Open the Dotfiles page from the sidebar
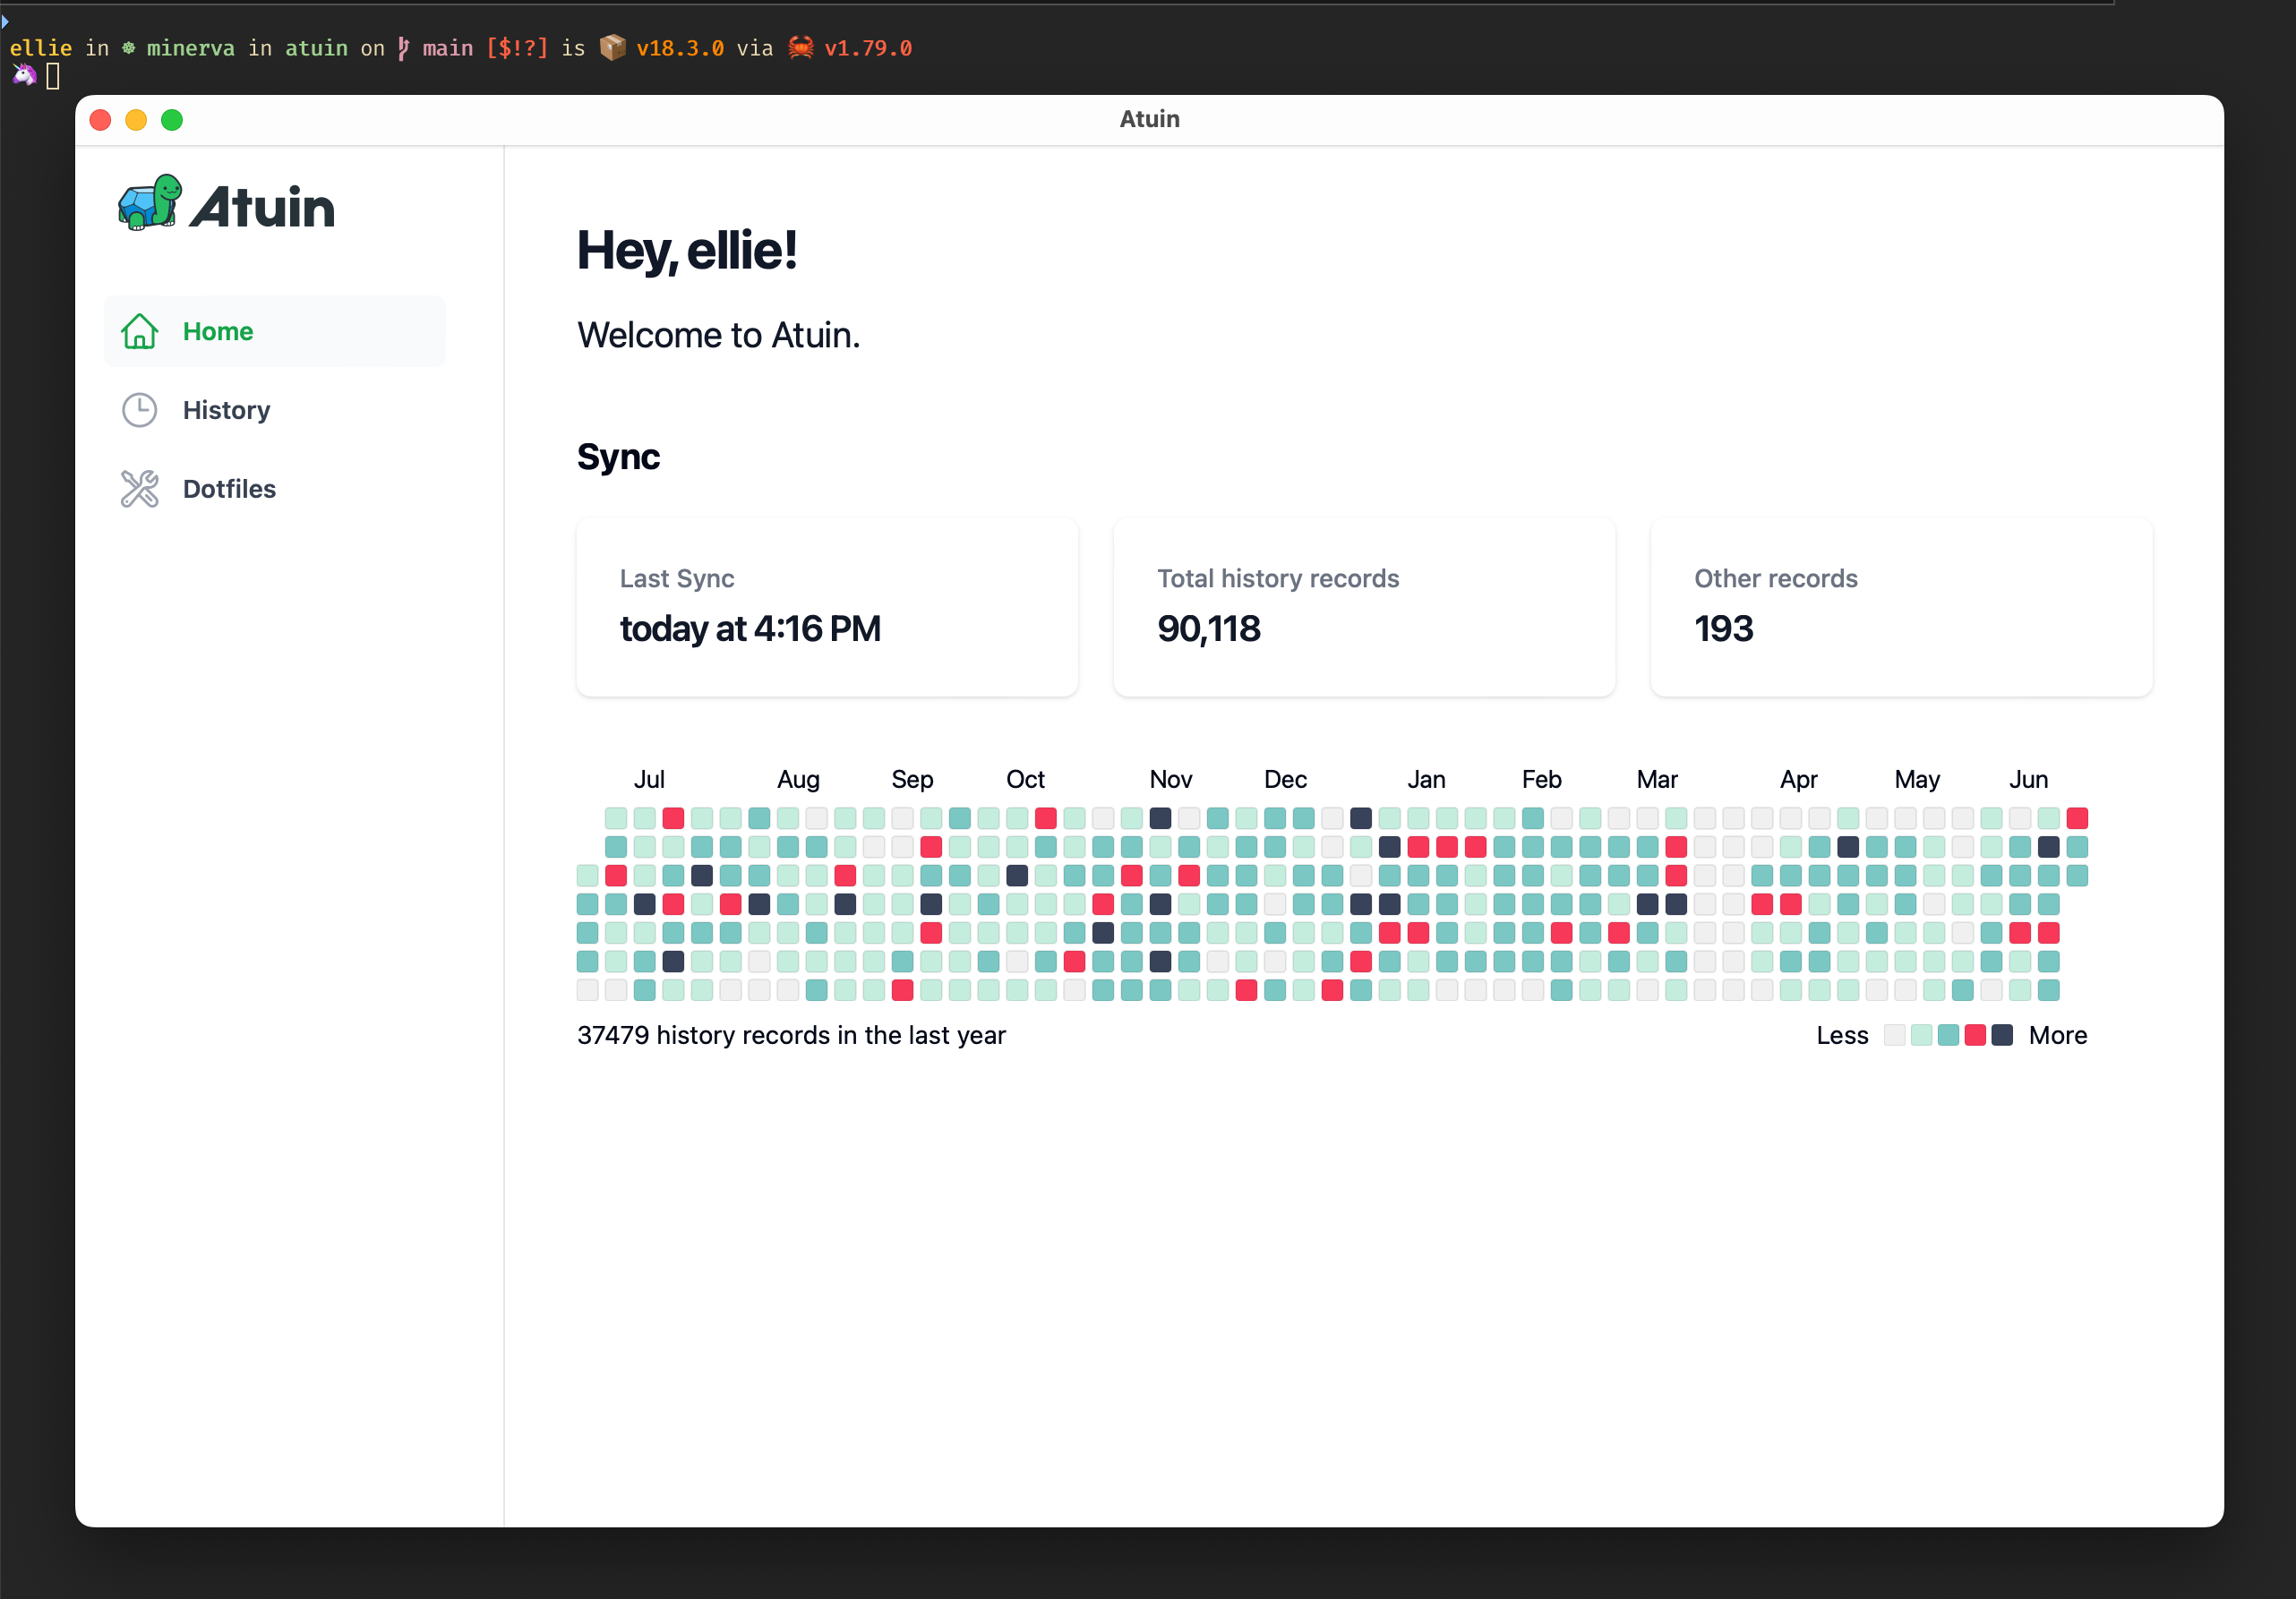Viewport: 2296px width, 1599px height. tap(230, 488)
